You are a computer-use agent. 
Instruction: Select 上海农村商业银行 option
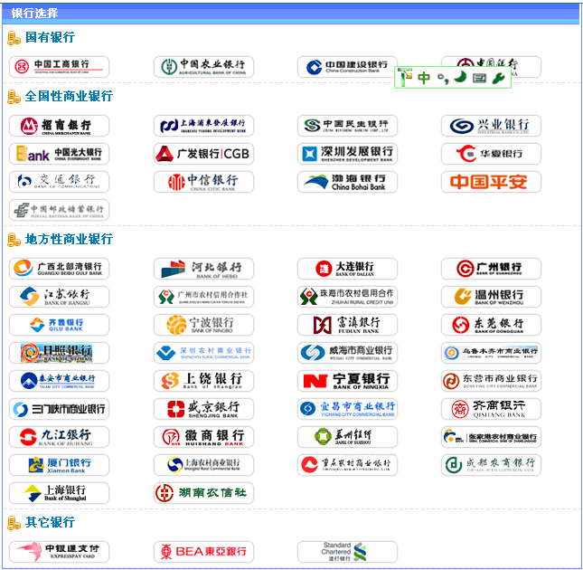pos(203,465)
